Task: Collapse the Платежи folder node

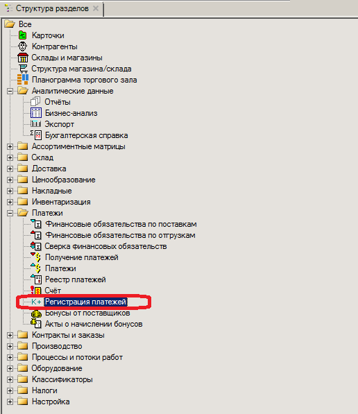Action: (x=10, y=213)
